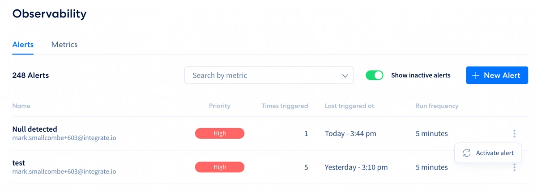Sort by Times triggered column header
The width and height of the screenshot is (537, 191).
[285, 106]
